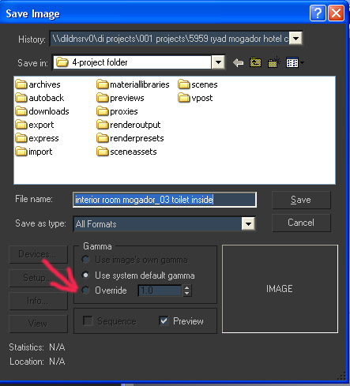This screenshot has width=350, height=386.
Task: Select the sceneassets folder
Action: point(126,152)
